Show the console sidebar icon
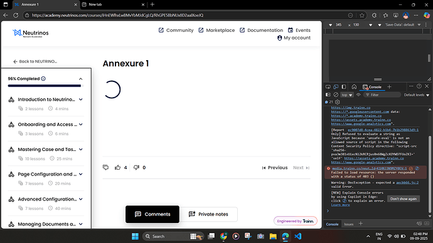Screen dimensions: 433x243 (x=328, y=95)
